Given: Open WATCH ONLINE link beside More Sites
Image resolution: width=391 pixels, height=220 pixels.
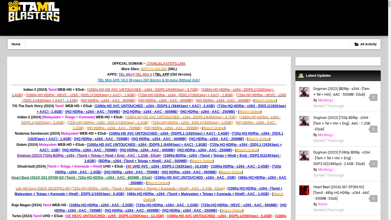Looking at the screenshot, I should (x=154, y=69).
